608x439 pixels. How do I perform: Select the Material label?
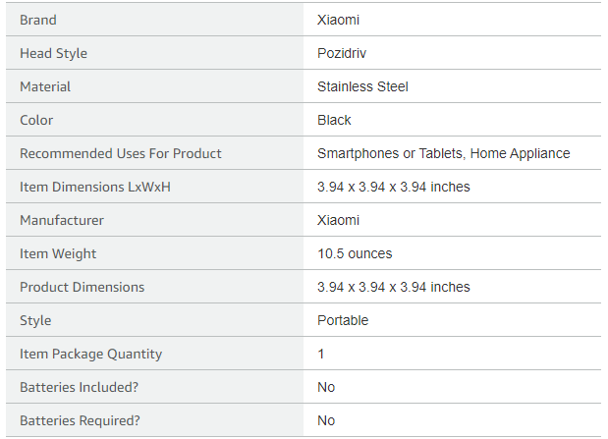pos(45,86)
